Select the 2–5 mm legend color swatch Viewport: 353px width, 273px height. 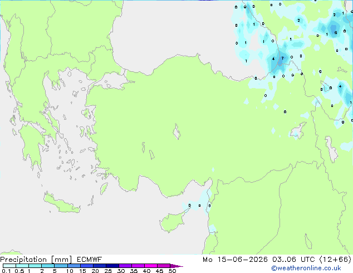pos(48,266)
